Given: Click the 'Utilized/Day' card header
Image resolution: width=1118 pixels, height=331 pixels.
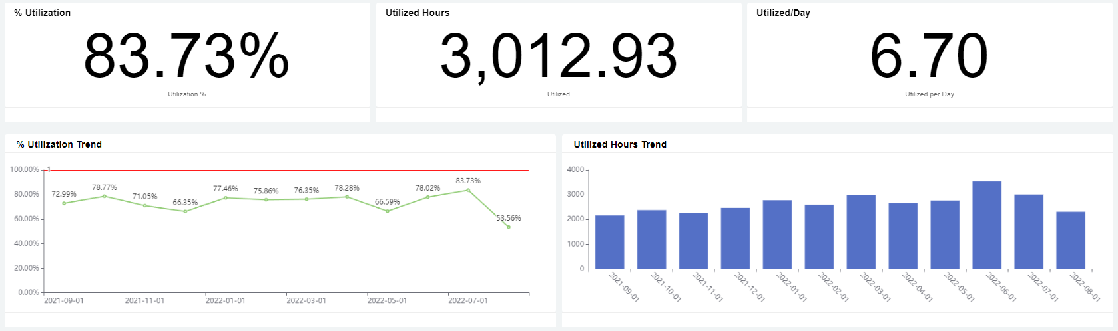Looking at the screenshot, I should (x=783, y=13).
